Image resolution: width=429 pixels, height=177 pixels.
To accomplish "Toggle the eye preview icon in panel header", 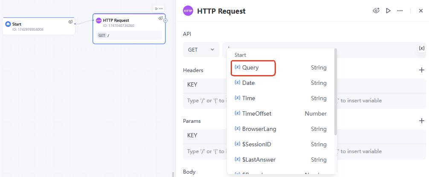I will (x=377, y=11).
